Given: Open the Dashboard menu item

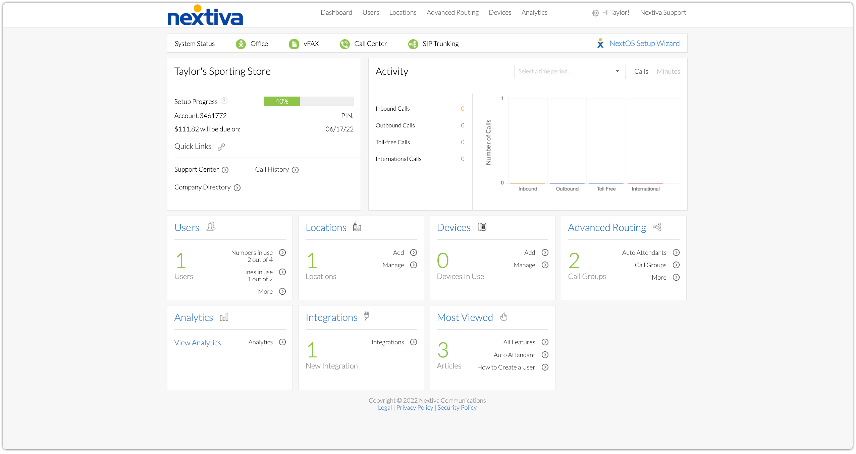Looking at the screenshot, I should pyautogui.click(x=336, y=12).
